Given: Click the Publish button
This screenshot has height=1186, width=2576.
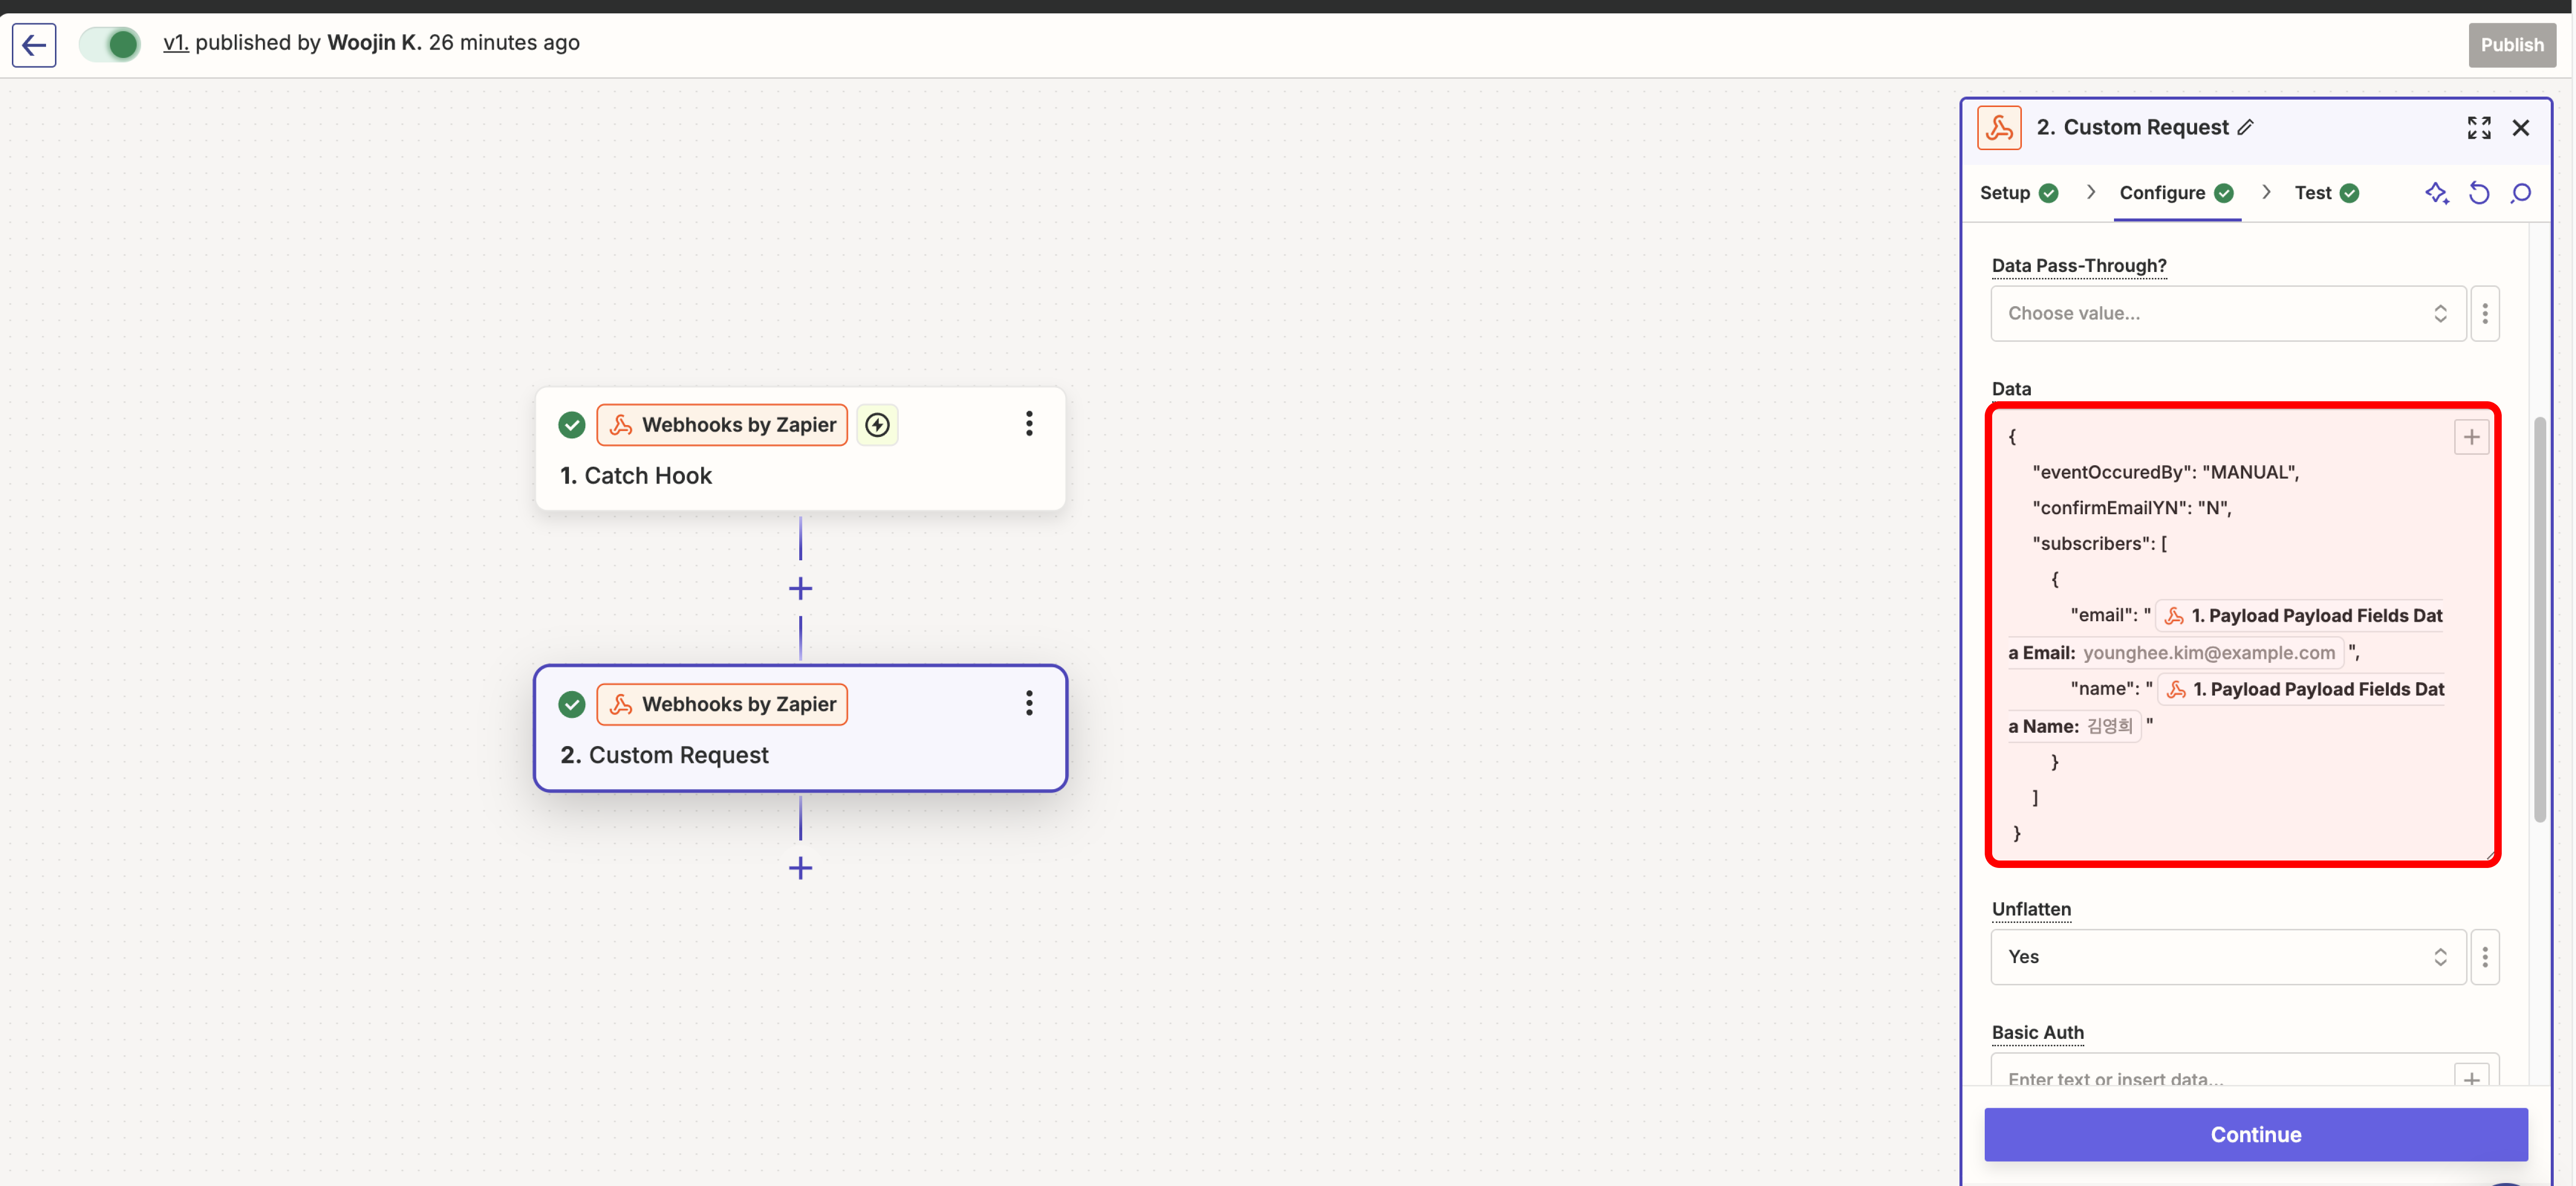Looking at the screenshot, I should click(x=2511, y=45).
